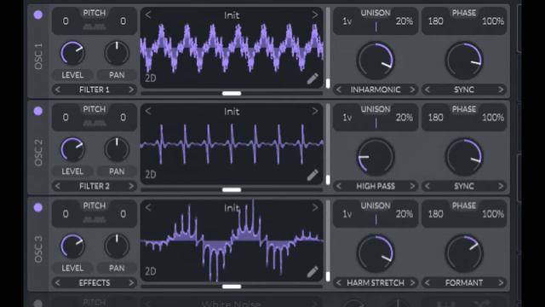Click the OSC 3 PAN label button
545x307 pixels.
click(117, 268)
